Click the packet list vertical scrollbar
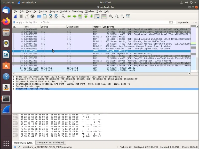This screenshot has height=149, width=199. pyautogui.click(x=197, y=49)
